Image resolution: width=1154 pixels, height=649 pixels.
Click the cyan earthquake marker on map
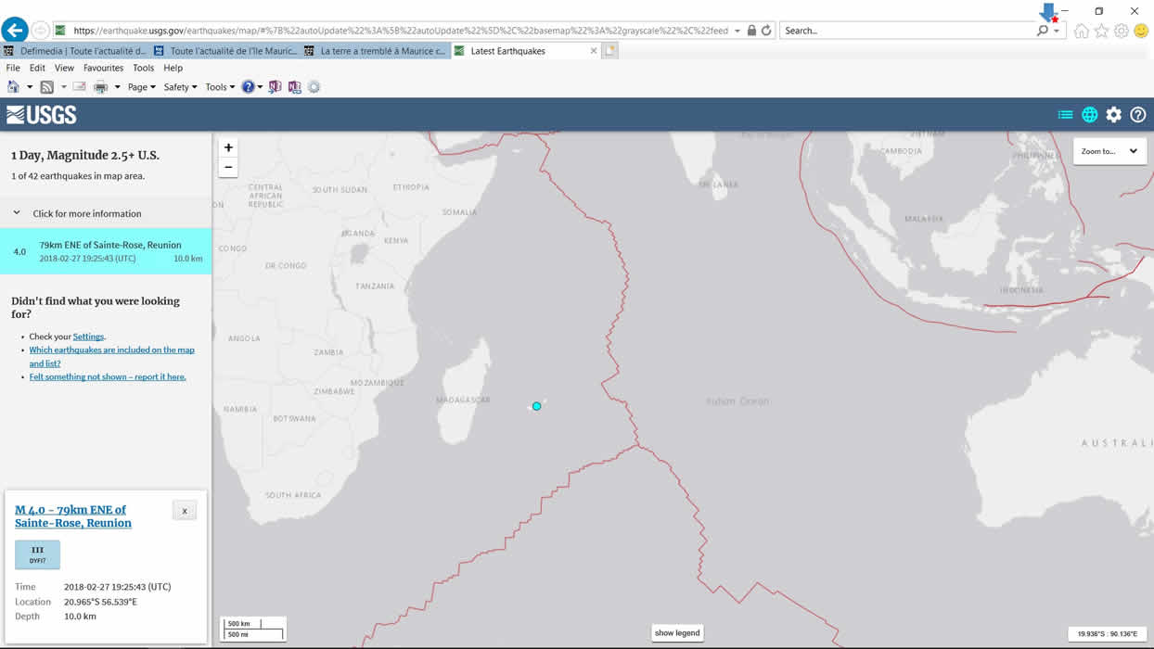click(536, 406)
